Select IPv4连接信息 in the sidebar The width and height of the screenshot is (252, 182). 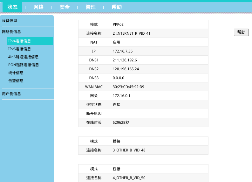click(x=20, y=41)
